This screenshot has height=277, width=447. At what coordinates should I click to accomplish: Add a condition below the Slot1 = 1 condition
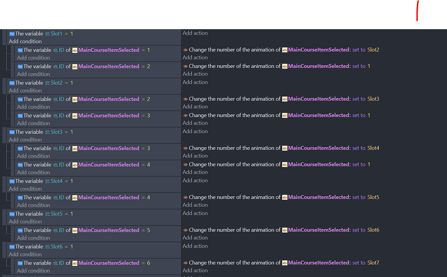[x=25, y=42]
